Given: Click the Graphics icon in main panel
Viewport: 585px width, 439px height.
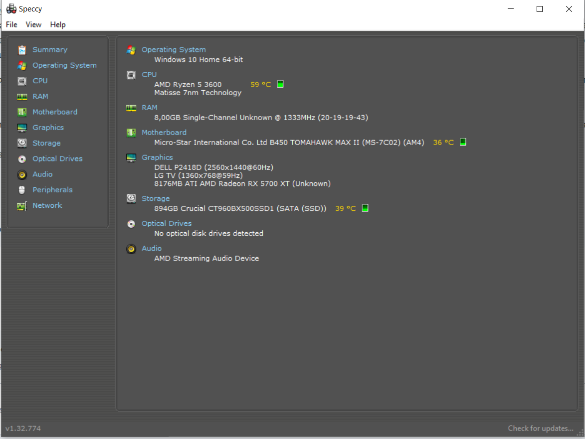Looking at the screenshot, I should tap(131, 157).
